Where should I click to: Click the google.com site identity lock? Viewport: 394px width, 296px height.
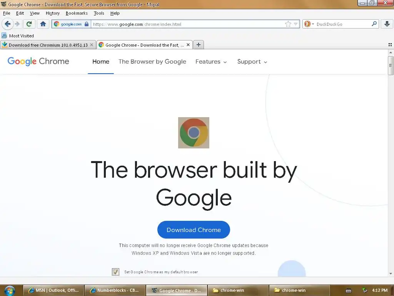(x=71, y=24)
